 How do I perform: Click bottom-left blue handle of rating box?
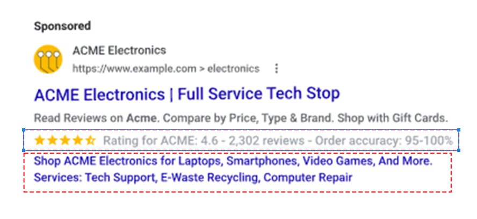pos(24,151)
